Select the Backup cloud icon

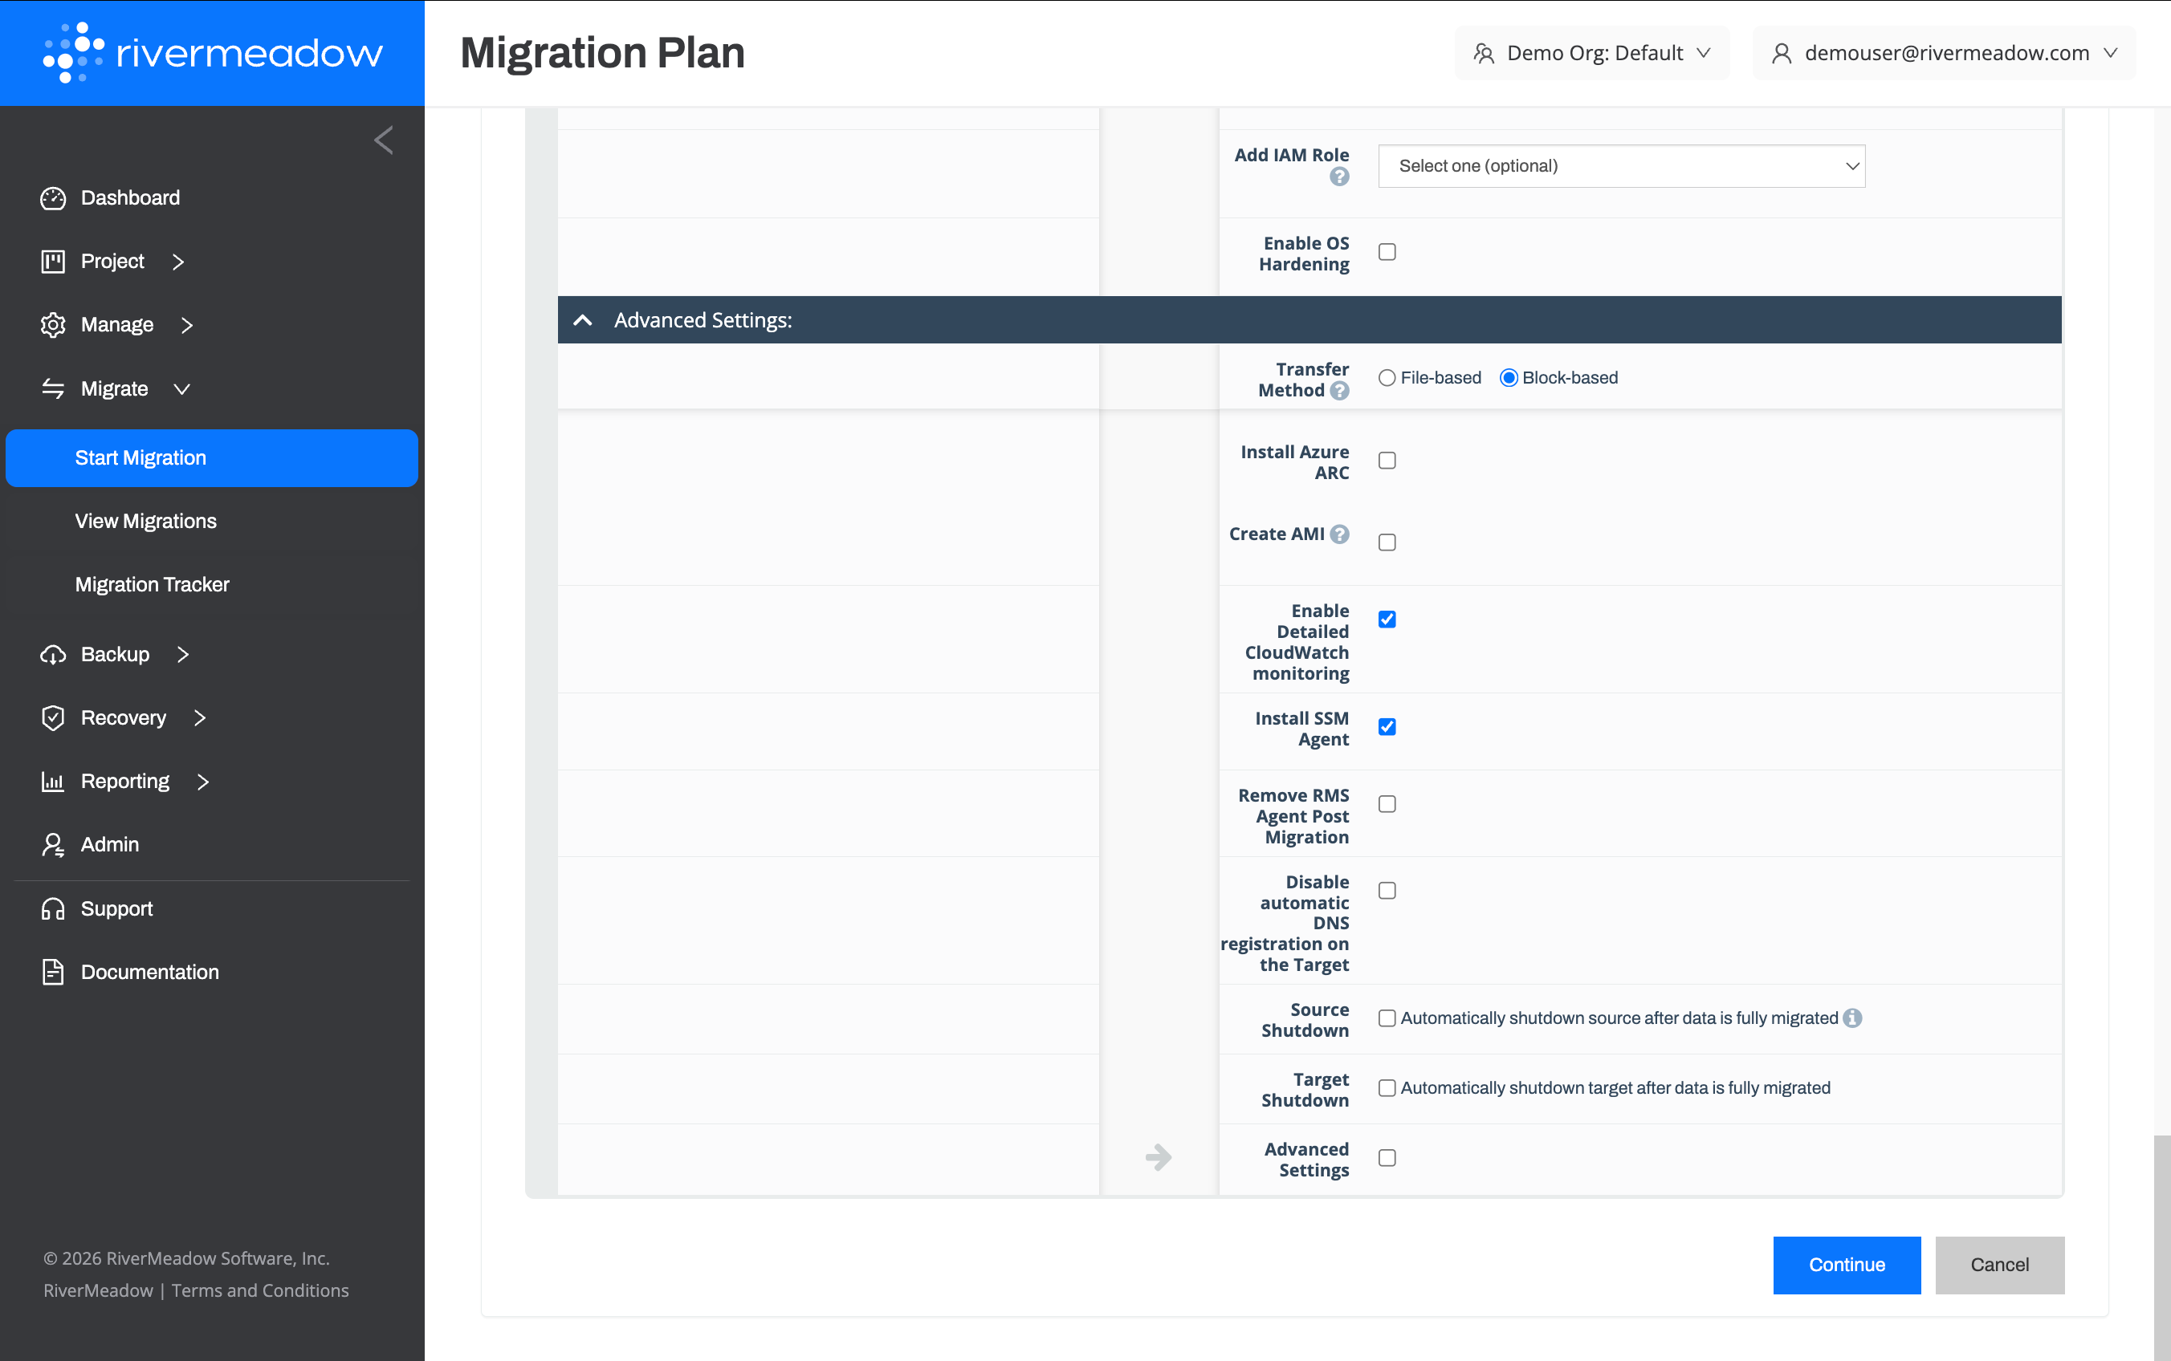click(54, 654)
